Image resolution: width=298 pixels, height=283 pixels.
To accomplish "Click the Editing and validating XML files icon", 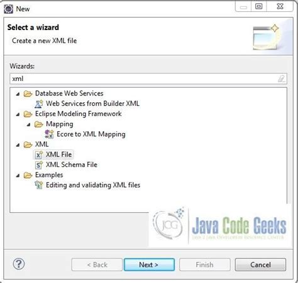I will 38,185.
